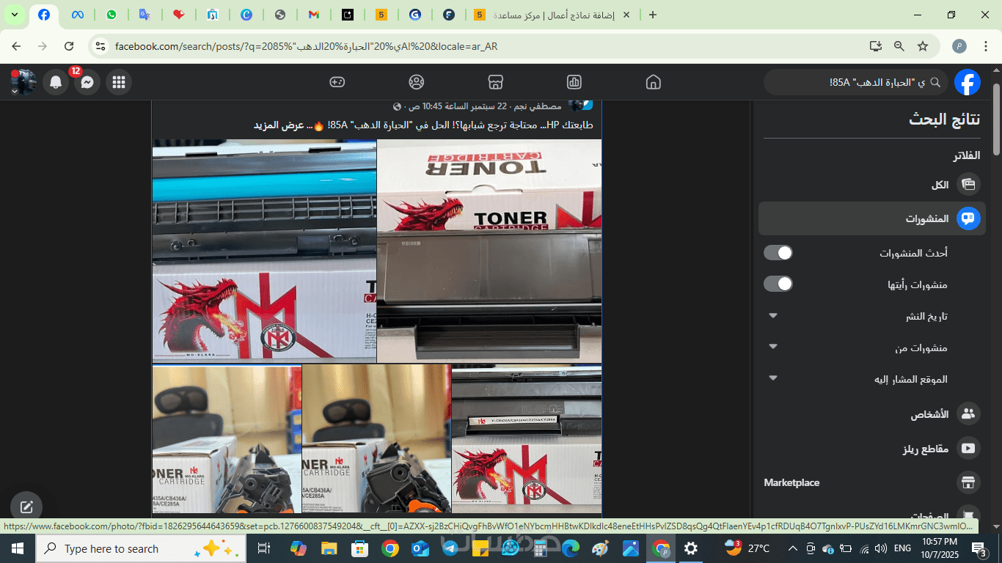Open the Chrome tab search dropdown
The image size is (1002, 563).
click(x=14, y=15)
